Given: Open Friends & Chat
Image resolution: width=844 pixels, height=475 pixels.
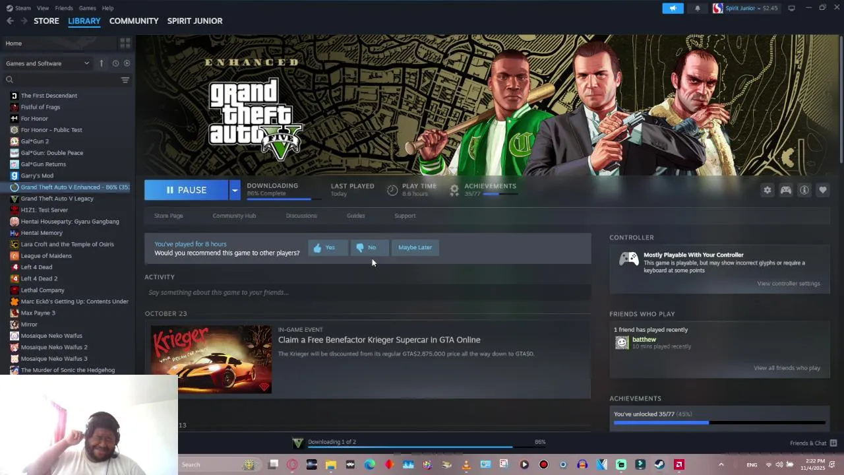Looking at the screenshot, I should click(x=813, y=443).
